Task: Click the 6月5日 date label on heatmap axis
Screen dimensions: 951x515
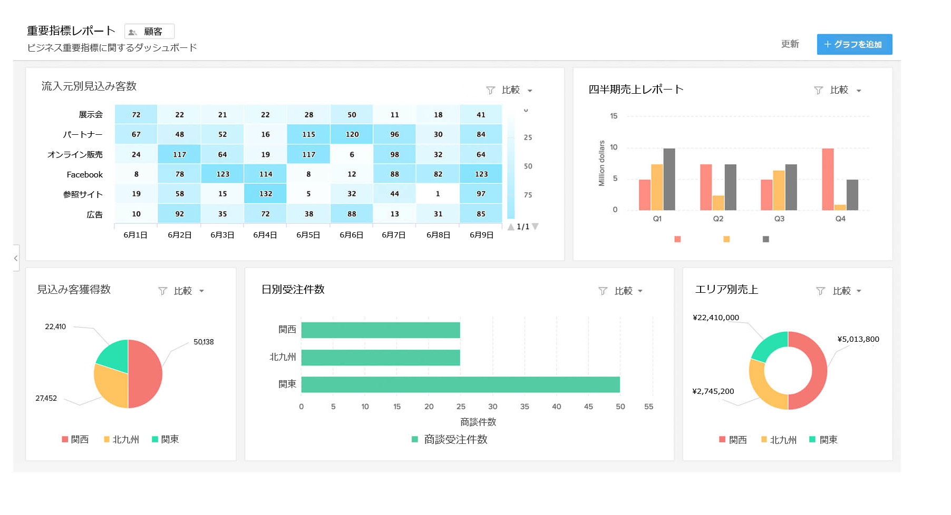Action: tap(308, 235)
